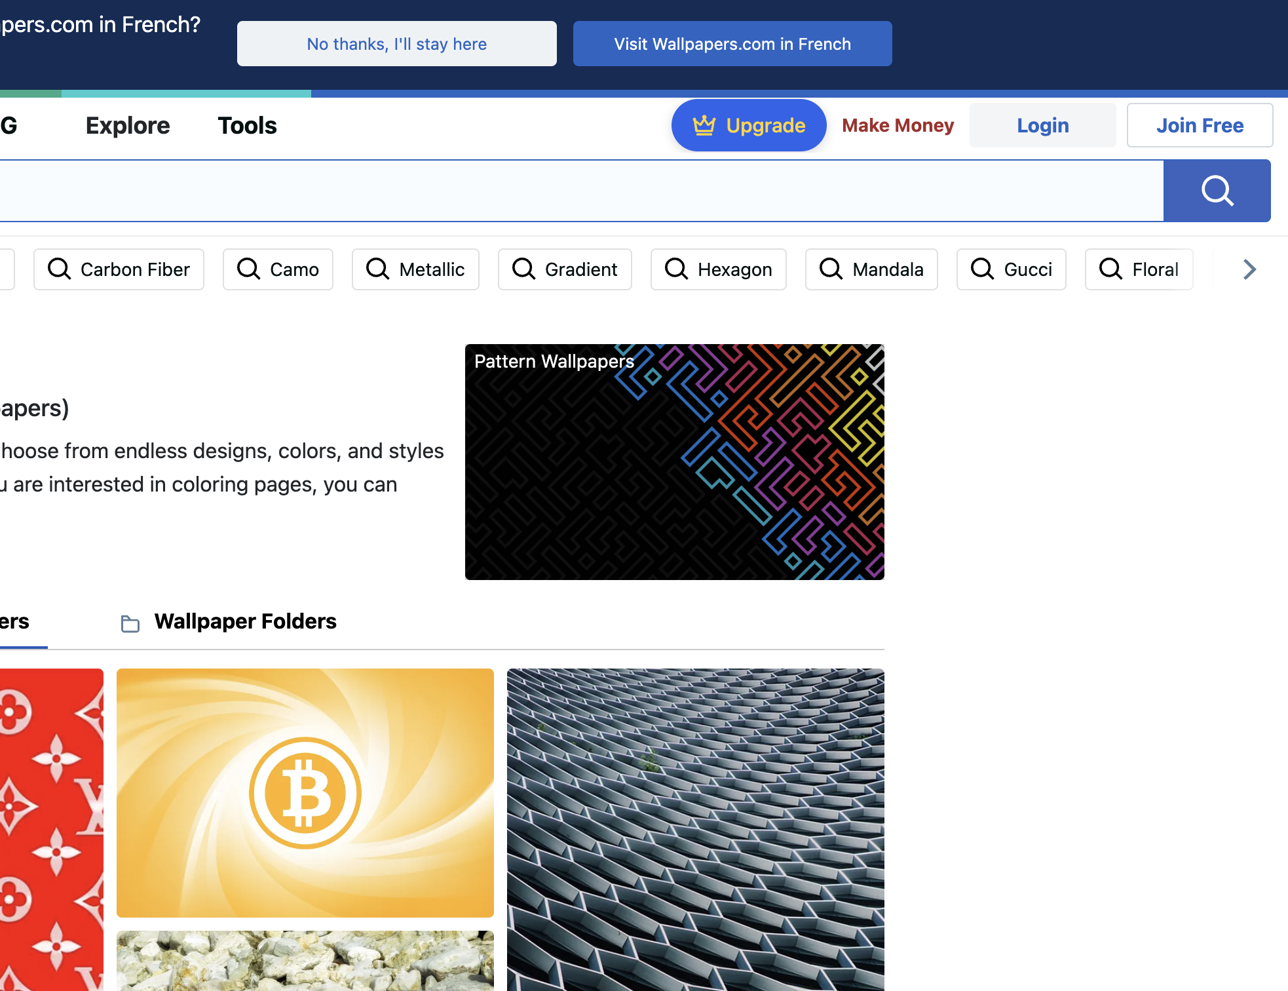The height and width of the screenshot is (991, 1288).
Task: Click the Wallpaper Folders folder icon
Action: pyautogui.click(x=130, y=623)
